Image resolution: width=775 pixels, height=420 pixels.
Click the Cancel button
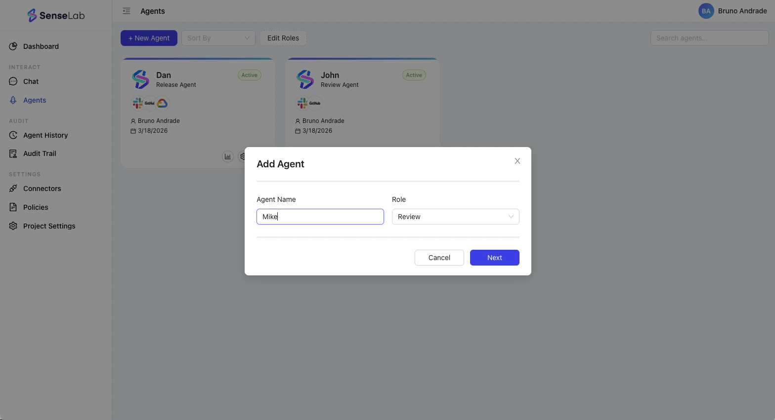click(x=439, y=258)
